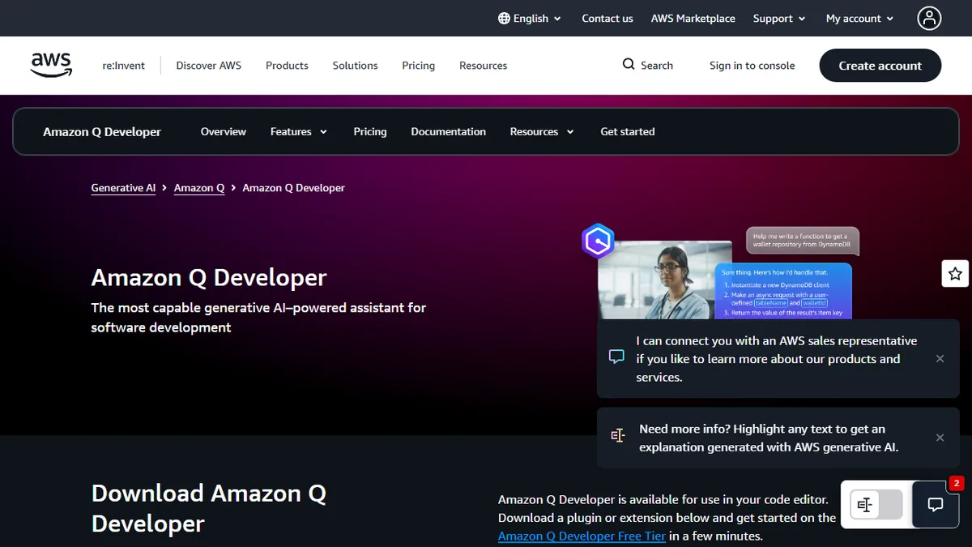Click the 'Amazon Q Developer' breadcrumb text
This screenshot has width=972, height=547.
tap(294, 187)
